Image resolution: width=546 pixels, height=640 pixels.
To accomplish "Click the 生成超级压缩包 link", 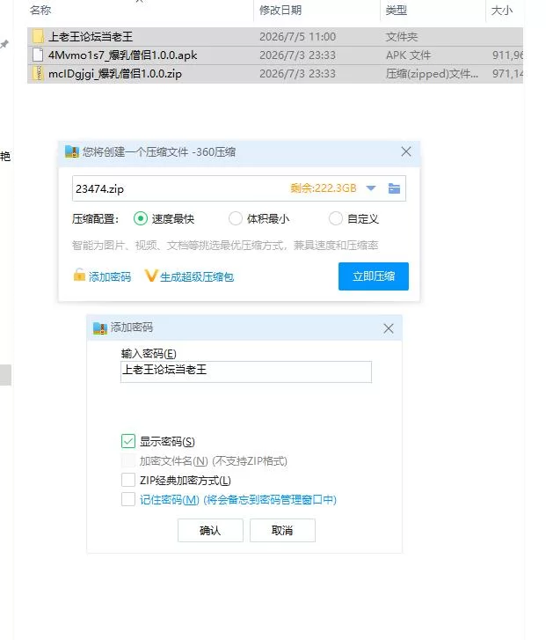I will tap(197, 277).
